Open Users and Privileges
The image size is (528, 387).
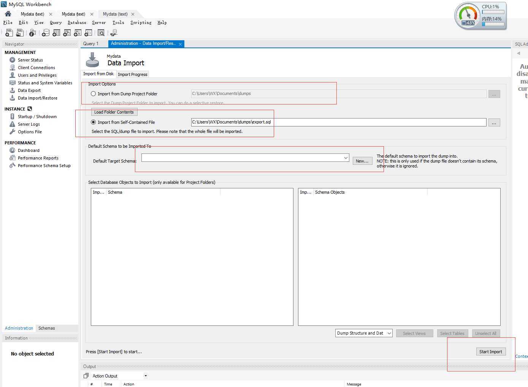pos(37,75)
